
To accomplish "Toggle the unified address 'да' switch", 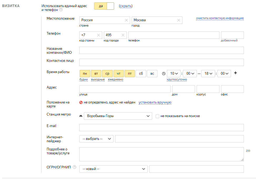I will (x=104, y=6).
